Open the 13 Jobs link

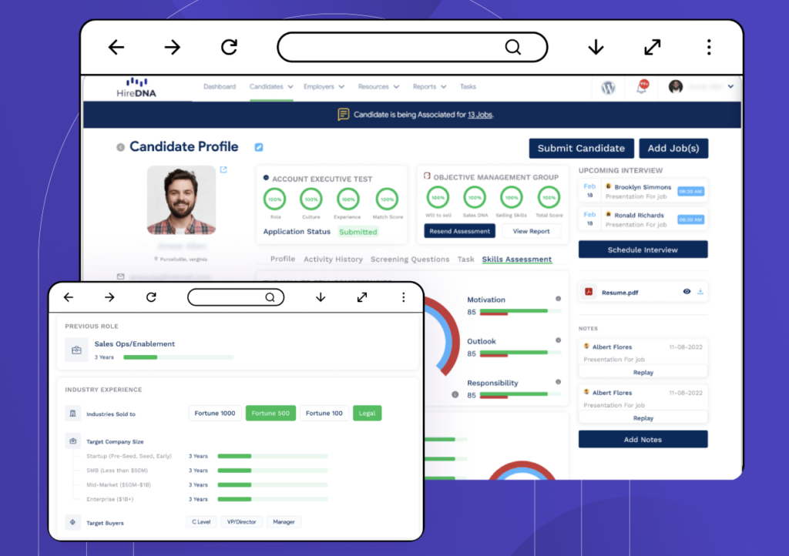[480, 115]
